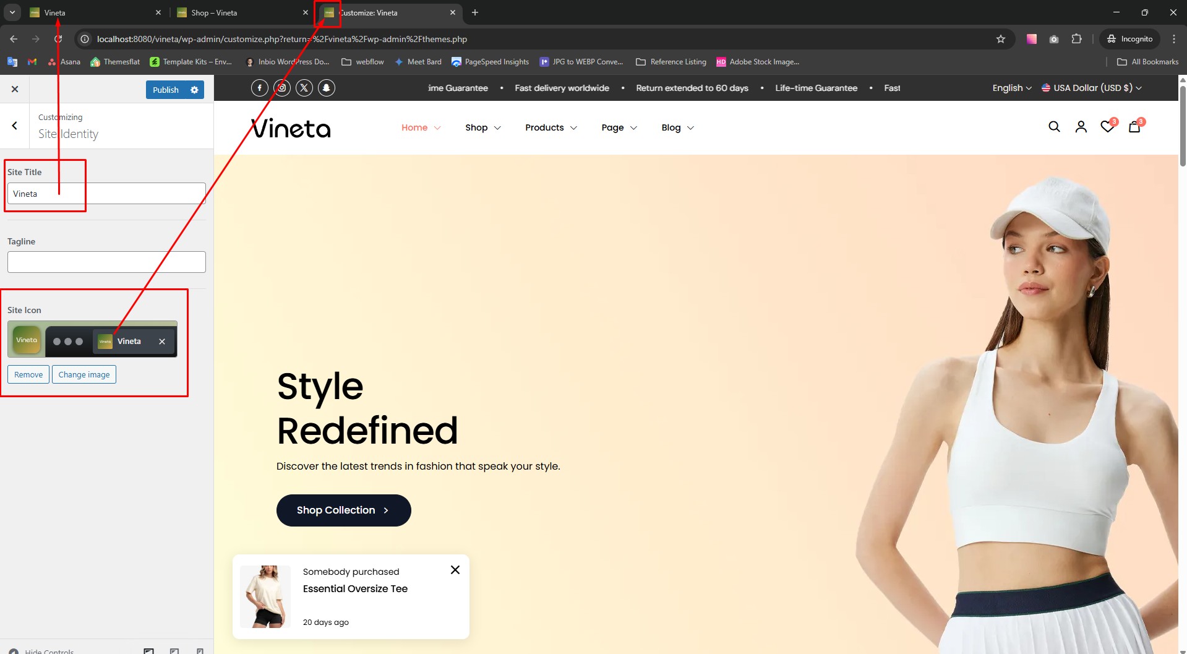
Task: Bookmark this page with the star
Action: [1001, 39]
